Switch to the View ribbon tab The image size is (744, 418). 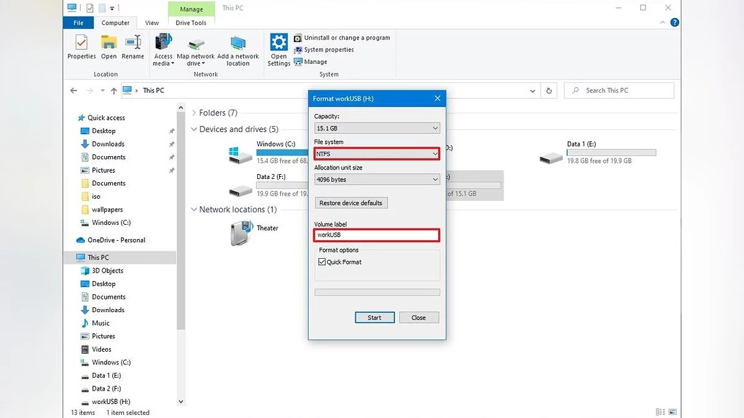(x=152, y=23)
